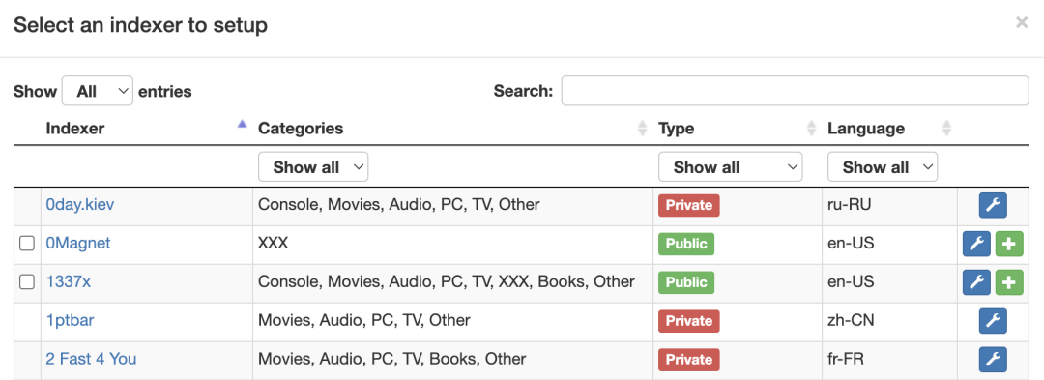Add the 1337x indexer with its plus icon

[x=1009, y=283]
